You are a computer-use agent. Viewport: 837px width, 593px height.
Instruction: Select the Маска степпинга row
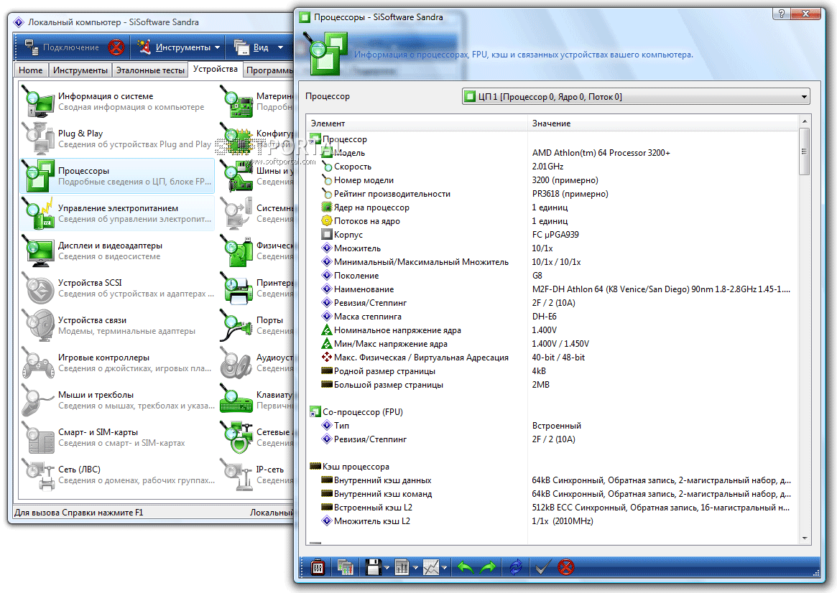553,316
